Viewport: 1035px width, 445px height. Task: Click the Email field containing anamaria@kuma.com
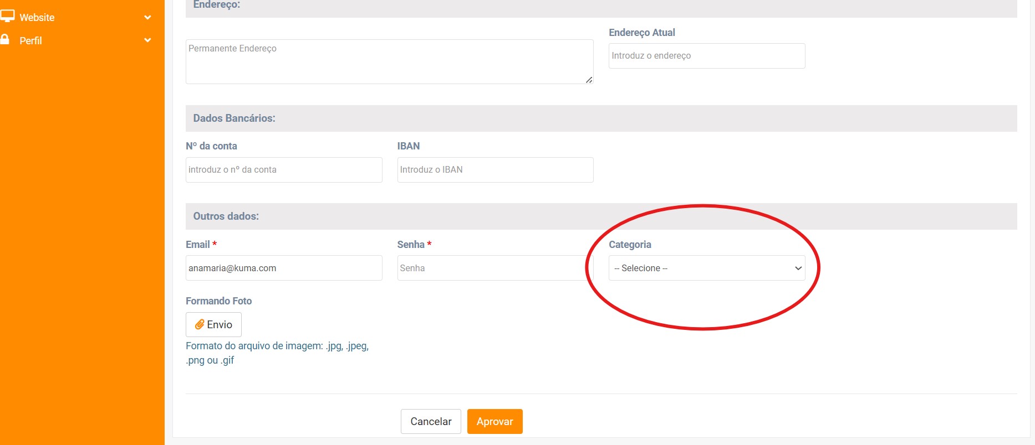(x=284, y=268)
